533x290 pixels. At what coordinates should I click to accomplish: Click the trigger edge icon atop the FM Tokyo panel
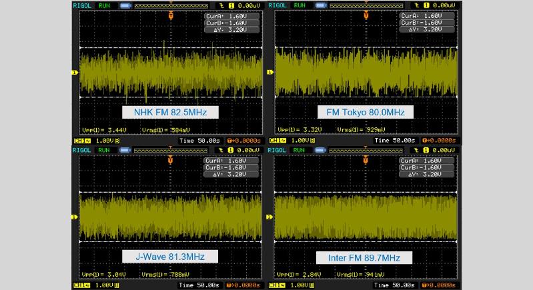(x=417, y=6)
